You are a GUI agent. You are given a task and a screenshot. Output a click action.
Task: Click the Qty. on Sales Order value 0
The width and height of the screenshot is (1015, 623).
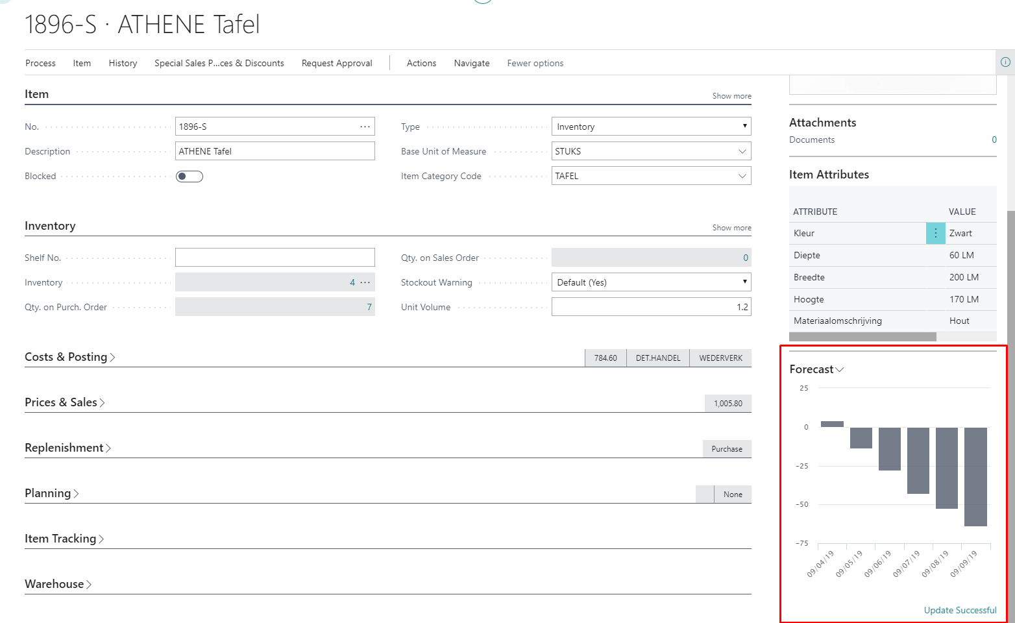click(746, 258)
